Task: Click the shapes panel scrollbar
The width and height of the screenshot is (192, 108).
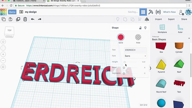Action: point(191,65)
